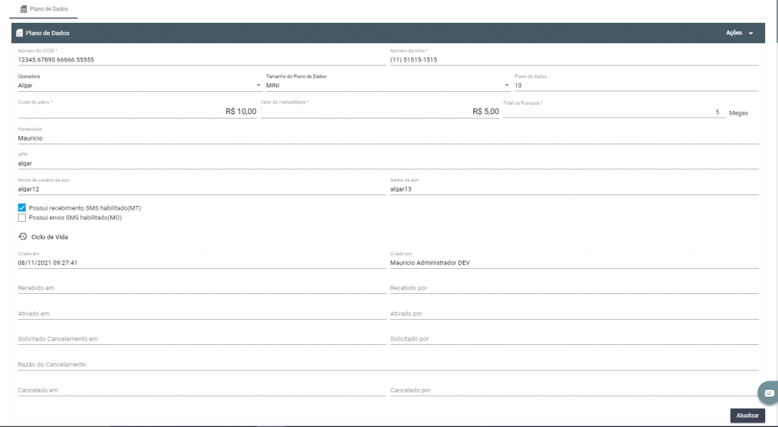Uncheck Possui recebimento SMS habilitado(MT)
778x427 pixels.
(22, 207)
